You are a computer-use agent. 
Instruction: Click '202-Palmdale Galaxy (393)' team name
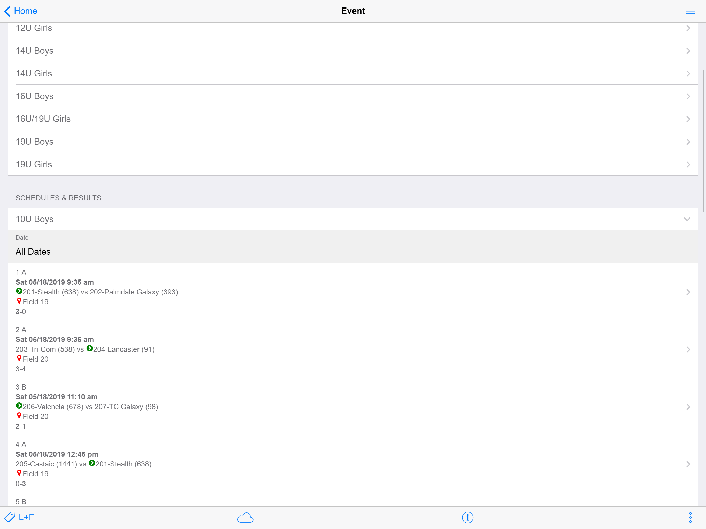coord(134,292)
